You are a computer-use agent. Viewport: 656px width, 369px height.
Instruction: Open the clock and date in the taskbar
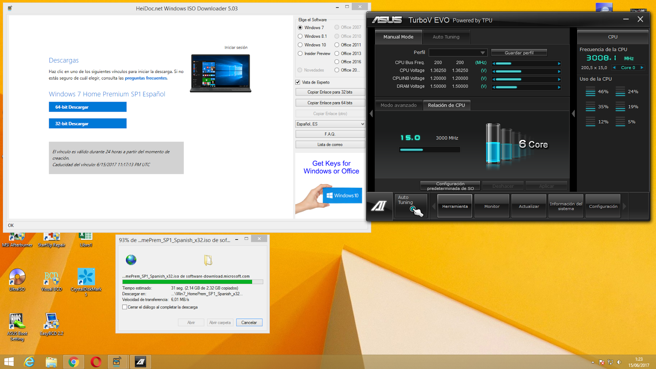point(639,362)
